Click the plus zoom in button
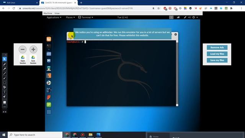The height and width of the screenshot is (138, 245). 33,49
